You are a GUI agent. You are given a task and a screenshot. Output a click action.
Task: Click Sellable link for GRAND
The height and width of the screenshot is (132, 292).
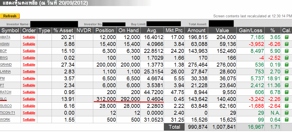tap(29, 65)
